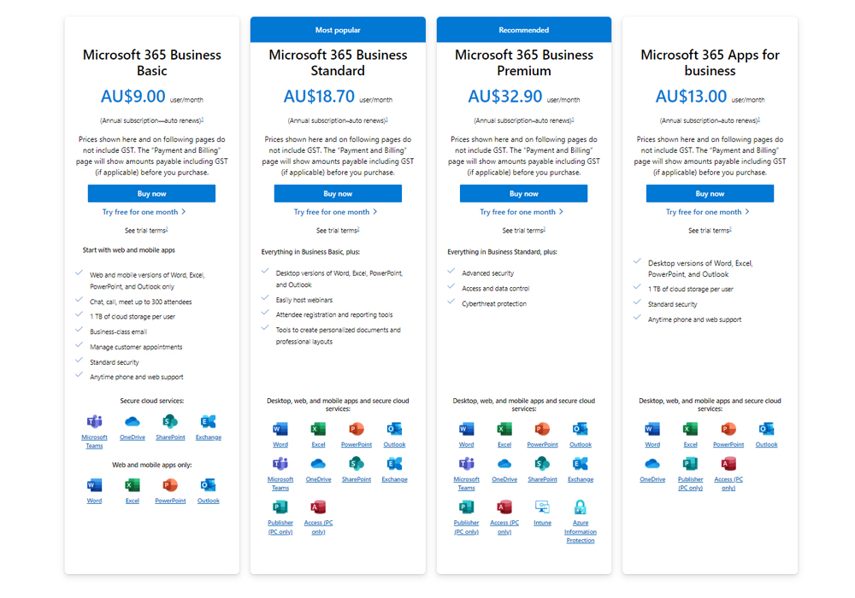This screenshot has height=598, width=855.
Task: Click the AU$9.00 price text
Action: tap(133, 97)
